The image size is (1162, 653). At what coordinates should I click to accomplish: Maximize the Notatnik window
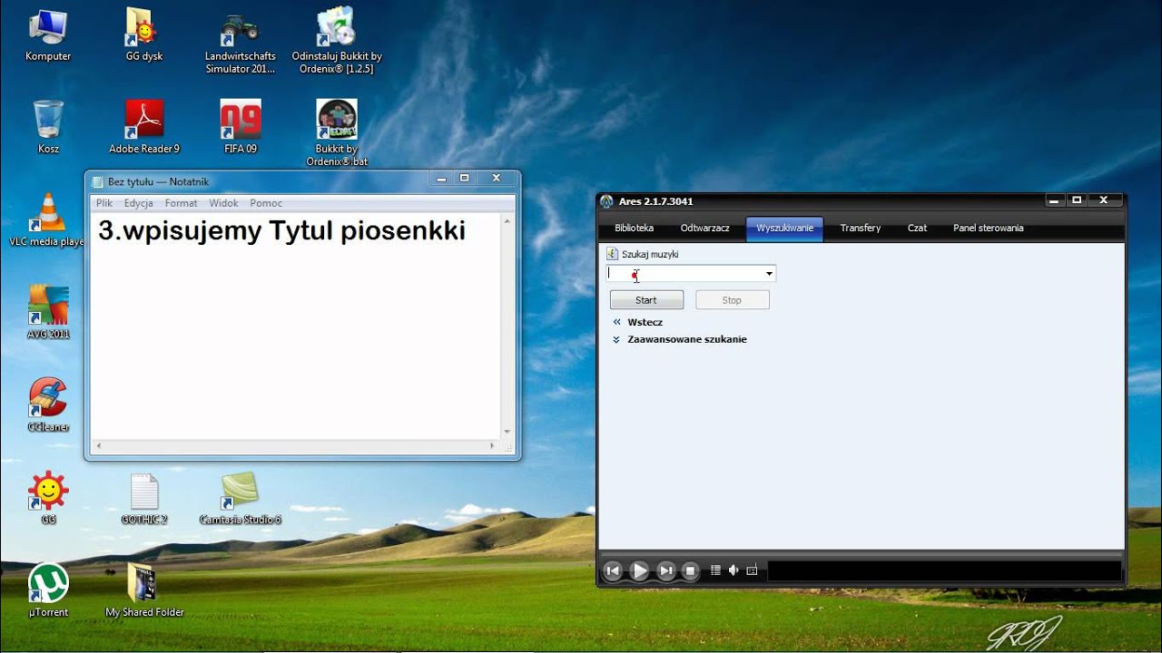pos(464,179)
